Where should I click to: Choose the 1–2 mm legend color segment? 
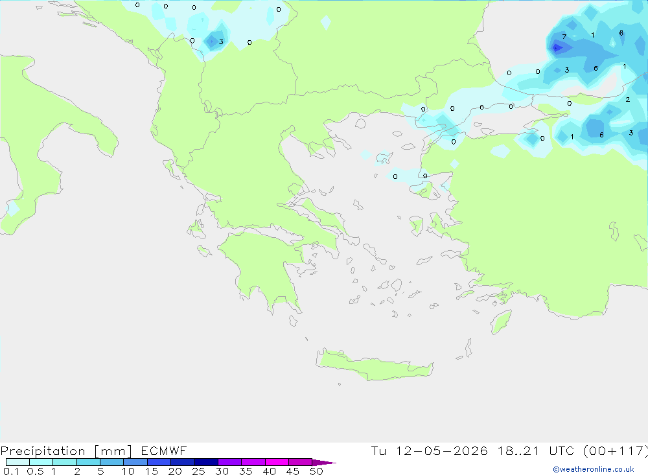tap(65, 462)
